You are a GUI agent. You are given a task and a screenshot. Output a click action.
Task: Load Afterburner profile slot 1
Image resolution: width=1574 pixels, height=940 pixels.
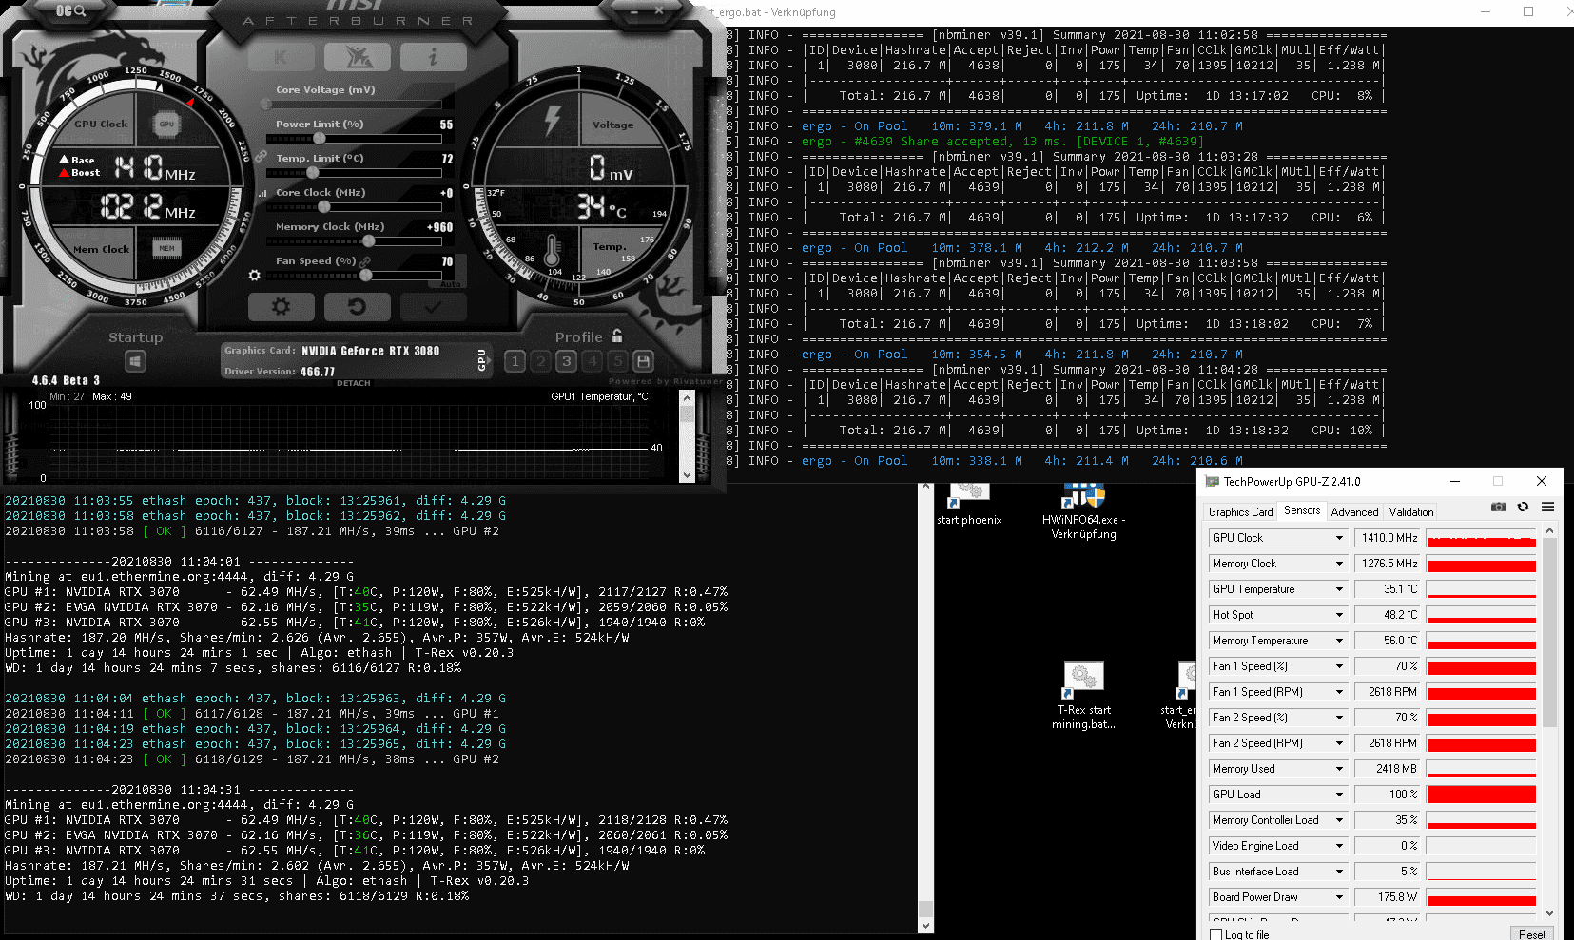click(515, 361)
